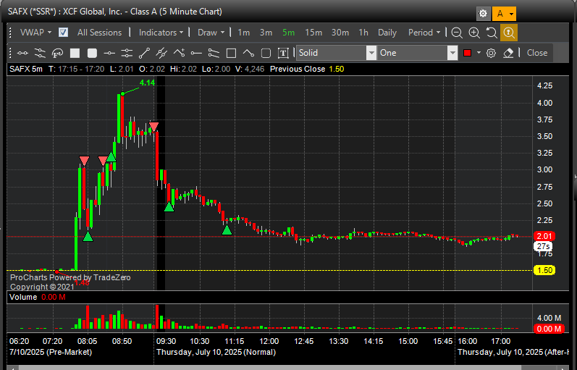
Task: Select the filled rounded square shape tool
Action: click(x=92, y=53)
